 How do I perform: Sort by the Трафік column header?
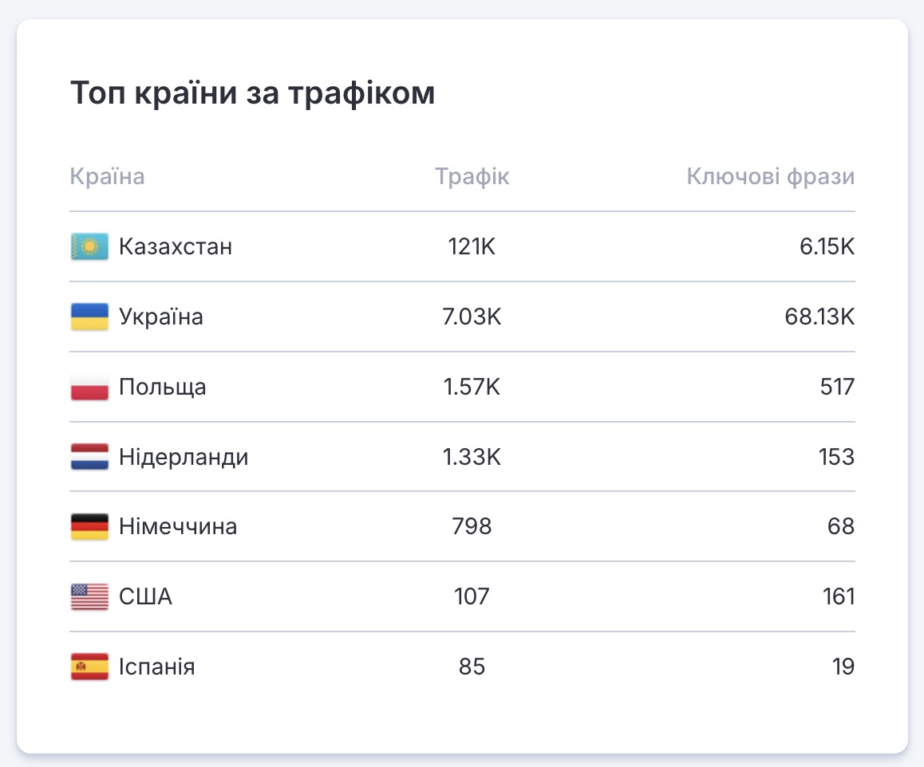point(472,176)
